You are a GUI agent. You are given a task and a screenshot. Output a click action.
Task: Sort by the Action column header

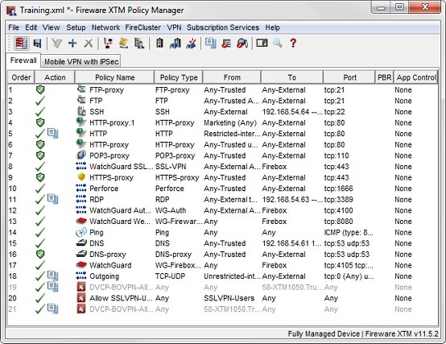click(55, 77)
